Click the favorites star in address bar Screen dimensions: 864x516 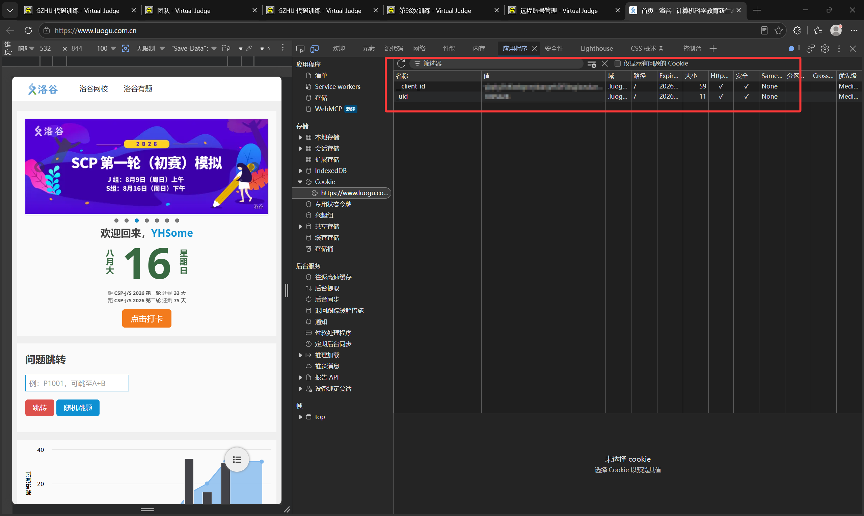coord(779,31)
